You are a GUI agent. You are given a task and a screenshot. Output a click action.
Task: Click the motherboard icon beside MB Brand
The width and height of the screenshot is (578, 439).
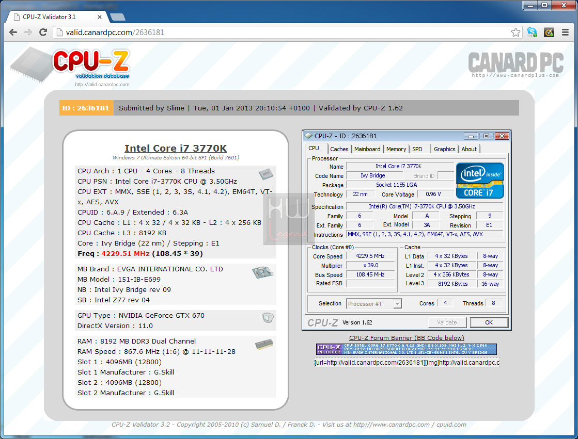(x=262, y=272)
